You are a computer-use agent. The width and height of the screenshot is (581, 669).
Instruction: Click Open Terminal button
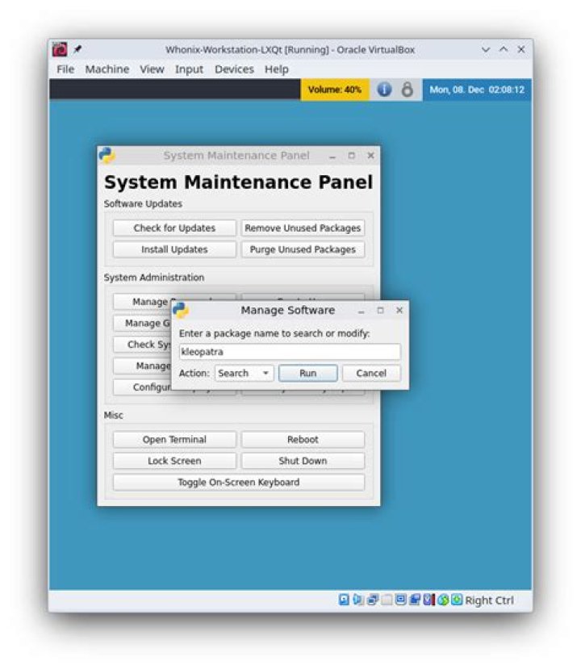click(x=174, y=440)
